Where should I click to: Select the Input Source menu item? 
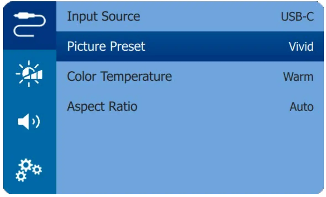coord(104,17)
